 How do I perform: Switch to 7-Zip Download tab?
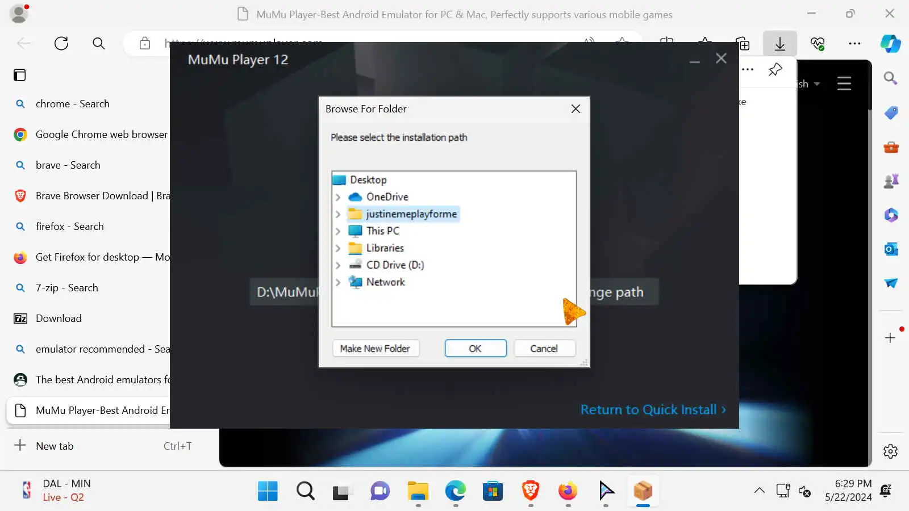(88, 319)
